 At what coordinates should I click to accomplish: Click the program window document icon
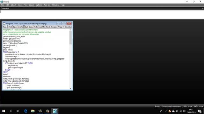4,23
